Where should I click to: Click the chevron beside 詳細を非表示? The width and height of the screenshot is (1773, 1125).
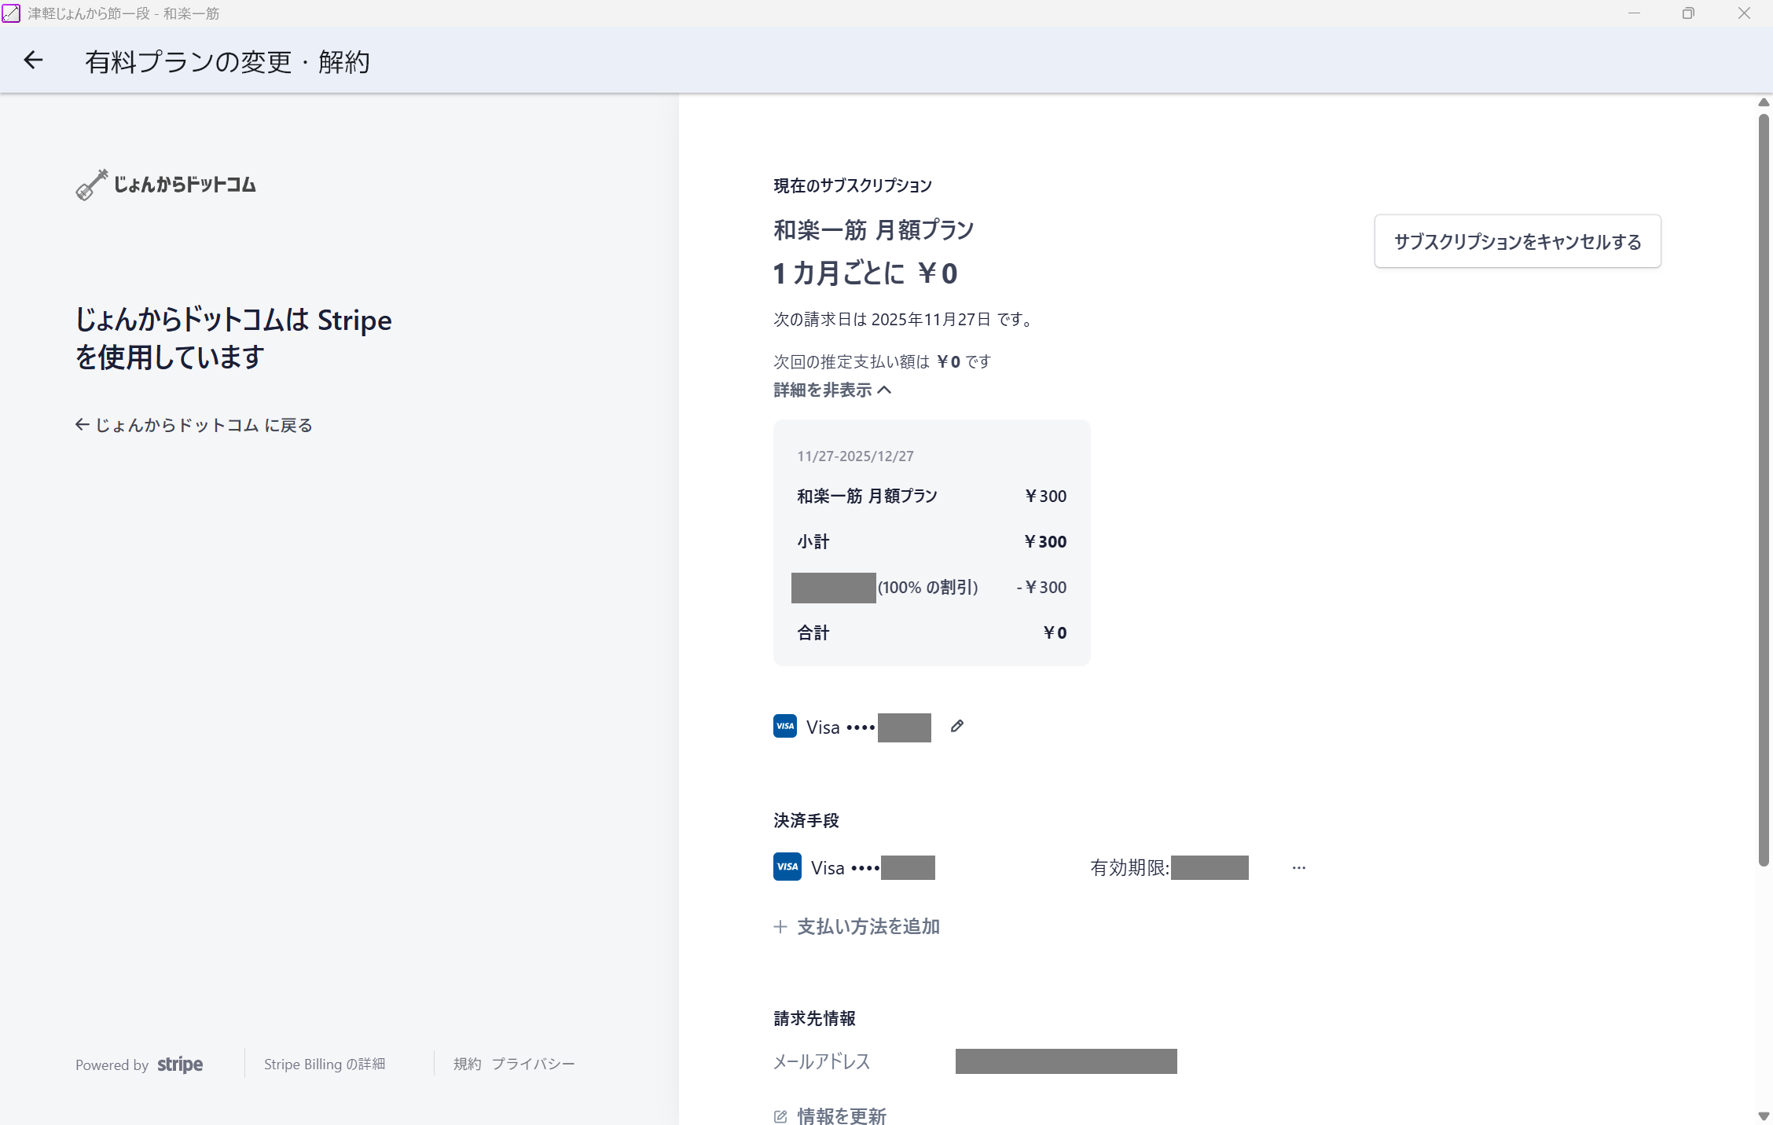[x=885, y=390]
